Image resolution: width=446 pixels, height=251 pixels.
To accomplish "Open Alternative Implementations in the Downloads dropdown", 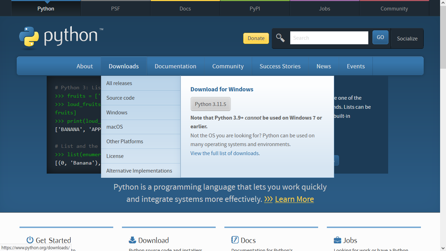I will 141,171.
